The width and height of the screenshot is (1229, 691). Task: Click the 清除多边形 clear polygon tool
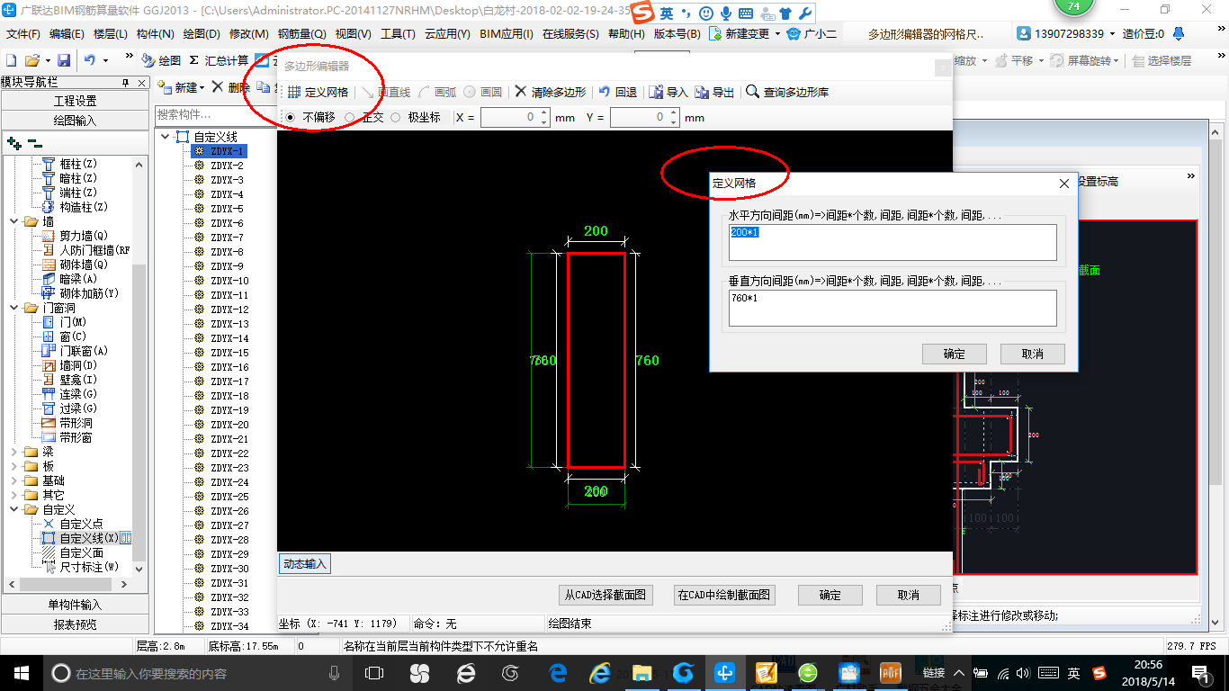pos(550,93)
